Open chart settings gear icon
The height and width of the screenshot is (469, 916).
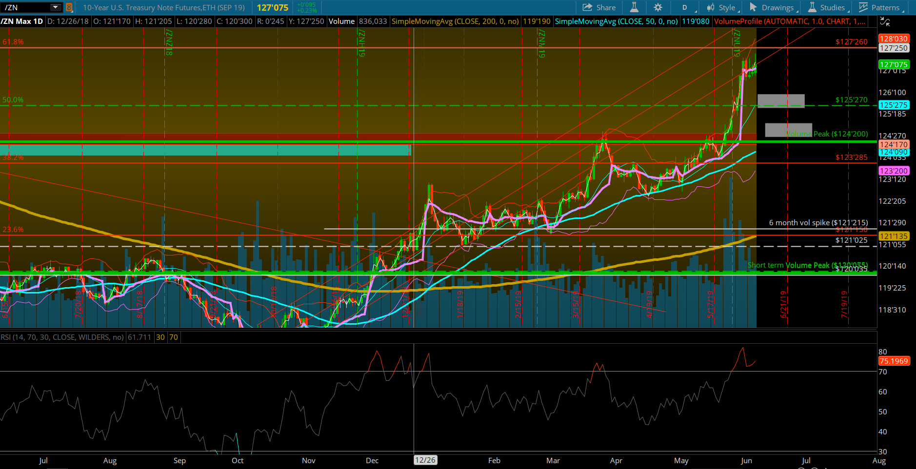coord(658,7)
